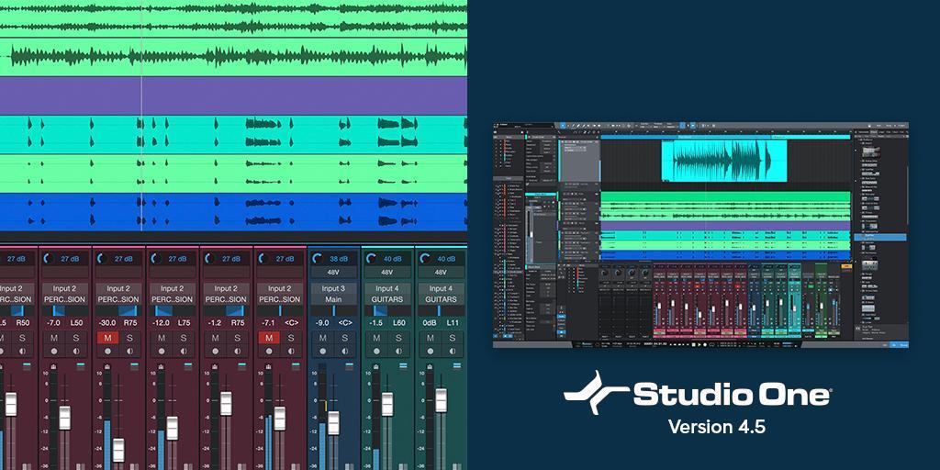Select the large cyan waveform clip in small window
The image size is (940, 470).
(723, 161)
